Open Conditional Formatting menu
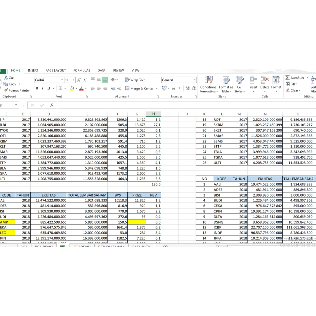This screenshot has height=316, width=316. click(x=209, y=85)
